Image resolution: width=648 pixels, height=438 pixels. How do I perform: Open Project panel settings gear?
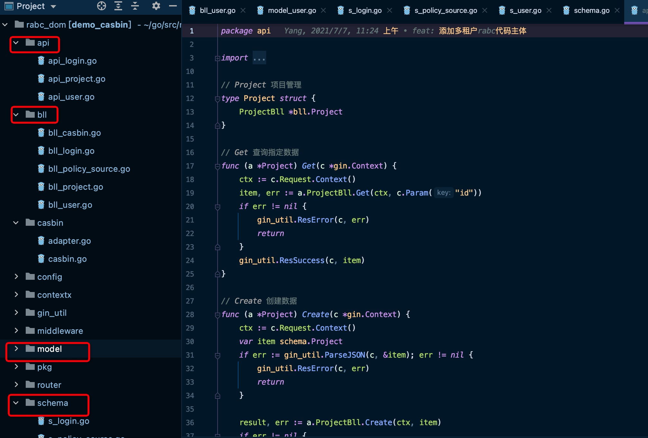pos(156,6)
